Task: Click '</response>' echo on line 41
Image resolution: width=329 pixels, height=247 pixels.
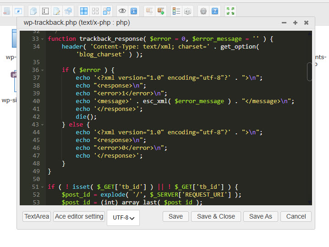Action: coord(110,109)
